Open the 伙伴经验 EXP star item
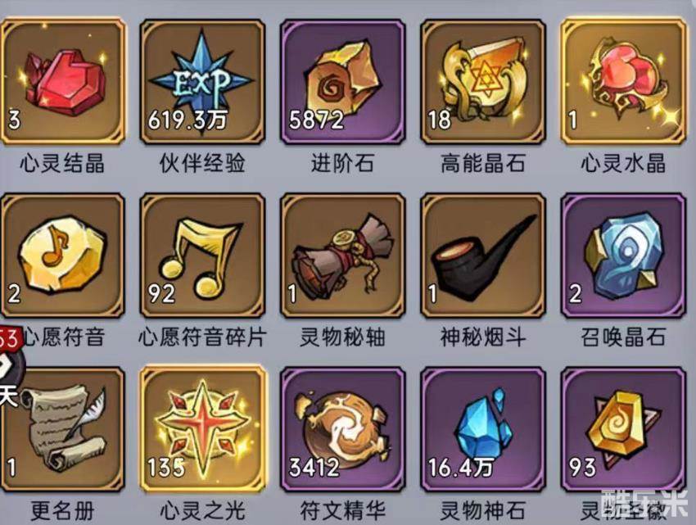The image size is (696, 525). point(202,82)
